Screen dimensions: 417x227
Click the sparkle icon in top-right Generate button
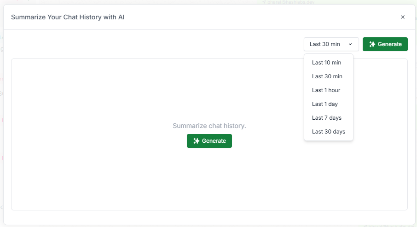[x=372, y=44]
